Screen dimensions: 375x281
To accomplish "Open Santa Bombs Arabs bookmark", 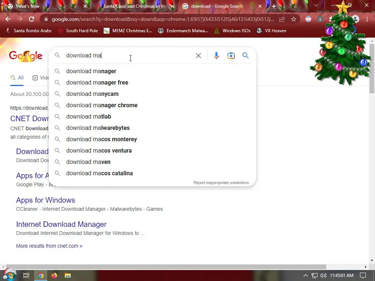I will [29, 31].
